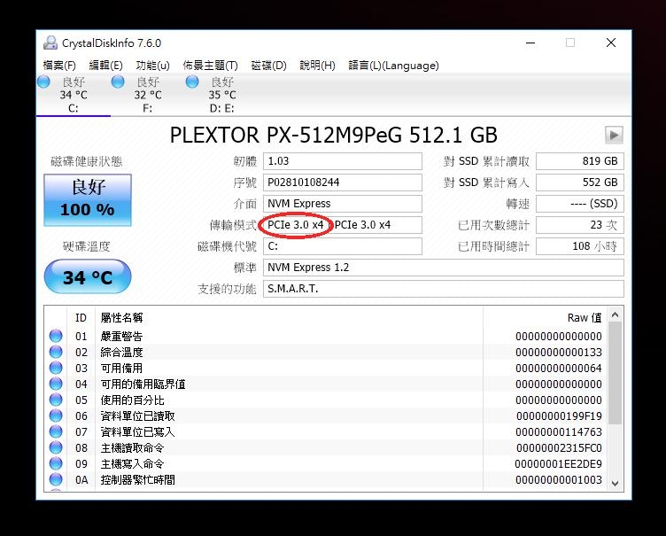Click power on count value 23 次
Screen dimensions: 666x536
coord(580,225)
